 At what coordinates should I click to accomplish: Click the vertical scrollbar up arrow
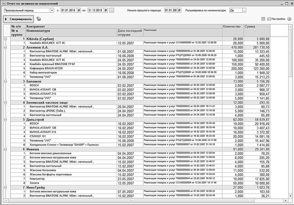290,27
